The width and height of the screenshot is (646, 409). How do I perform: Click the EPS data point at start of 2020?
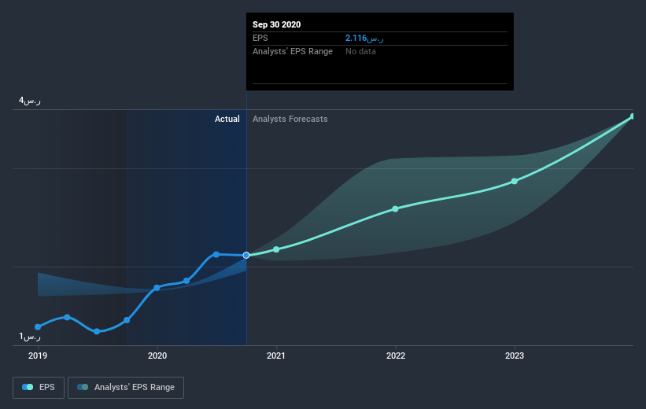click(x=157, y=288)
